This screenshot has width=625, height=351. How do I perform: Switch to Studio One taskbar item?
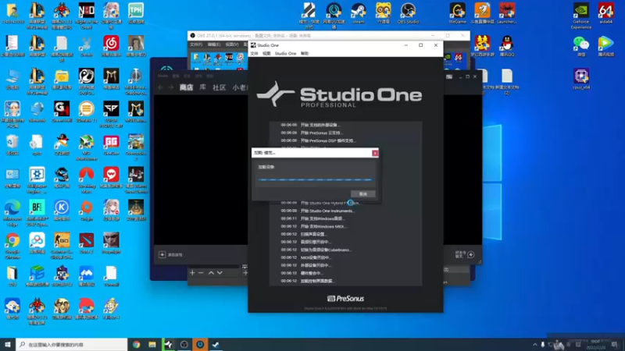[168, 345]
